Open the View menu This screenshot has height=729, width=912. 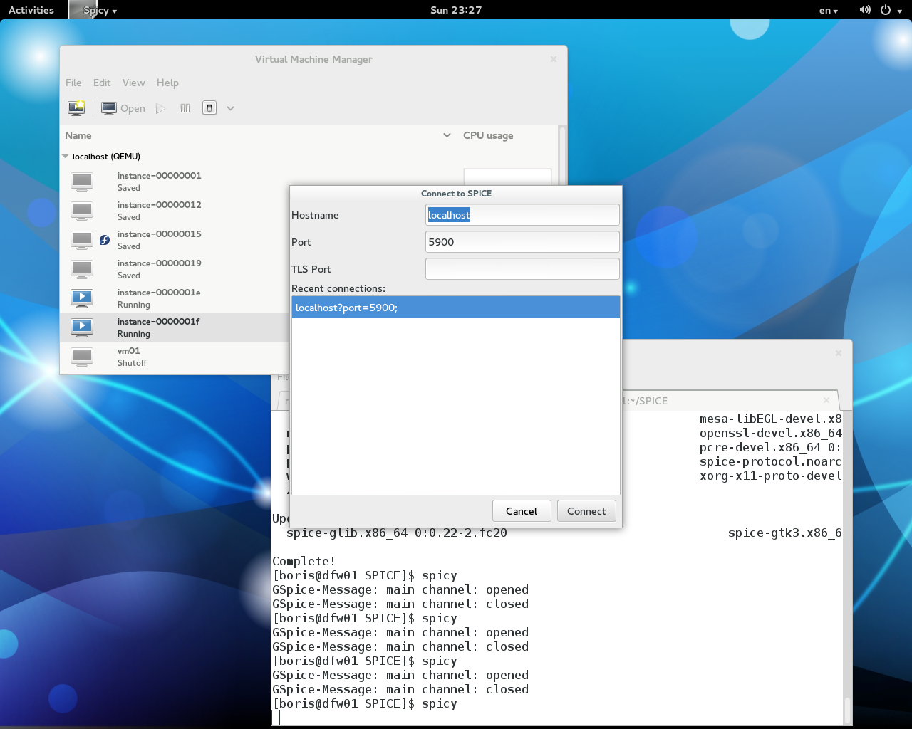[133, 83]
